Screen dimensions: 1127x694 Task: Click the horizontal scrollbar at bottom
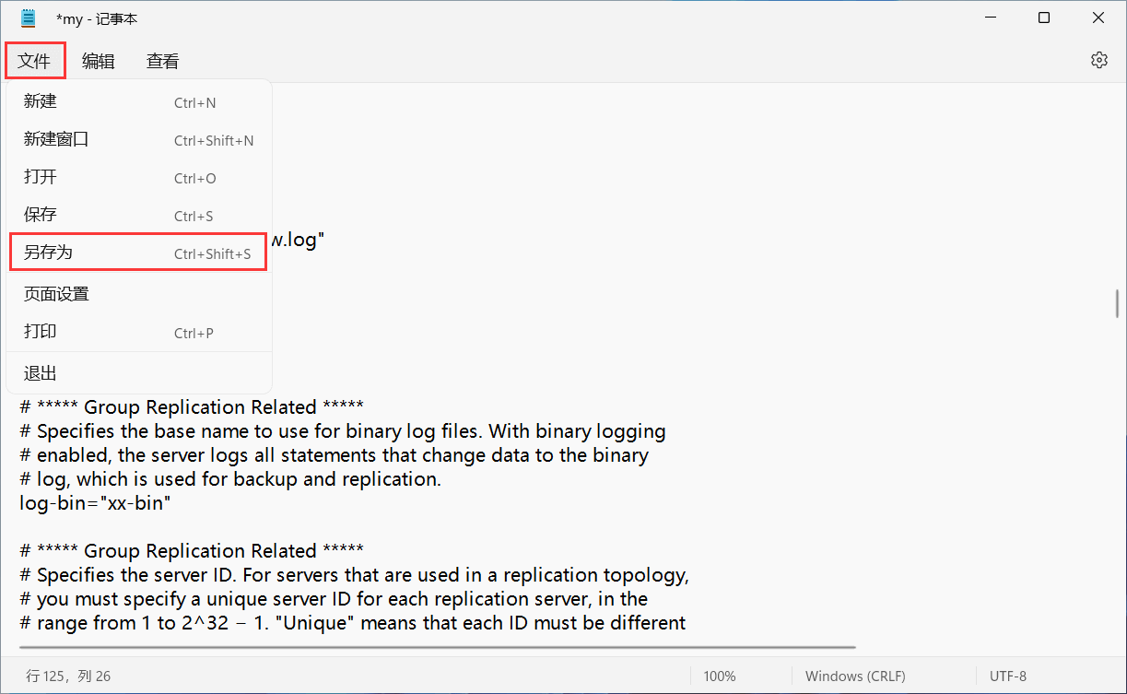[438, 648]
